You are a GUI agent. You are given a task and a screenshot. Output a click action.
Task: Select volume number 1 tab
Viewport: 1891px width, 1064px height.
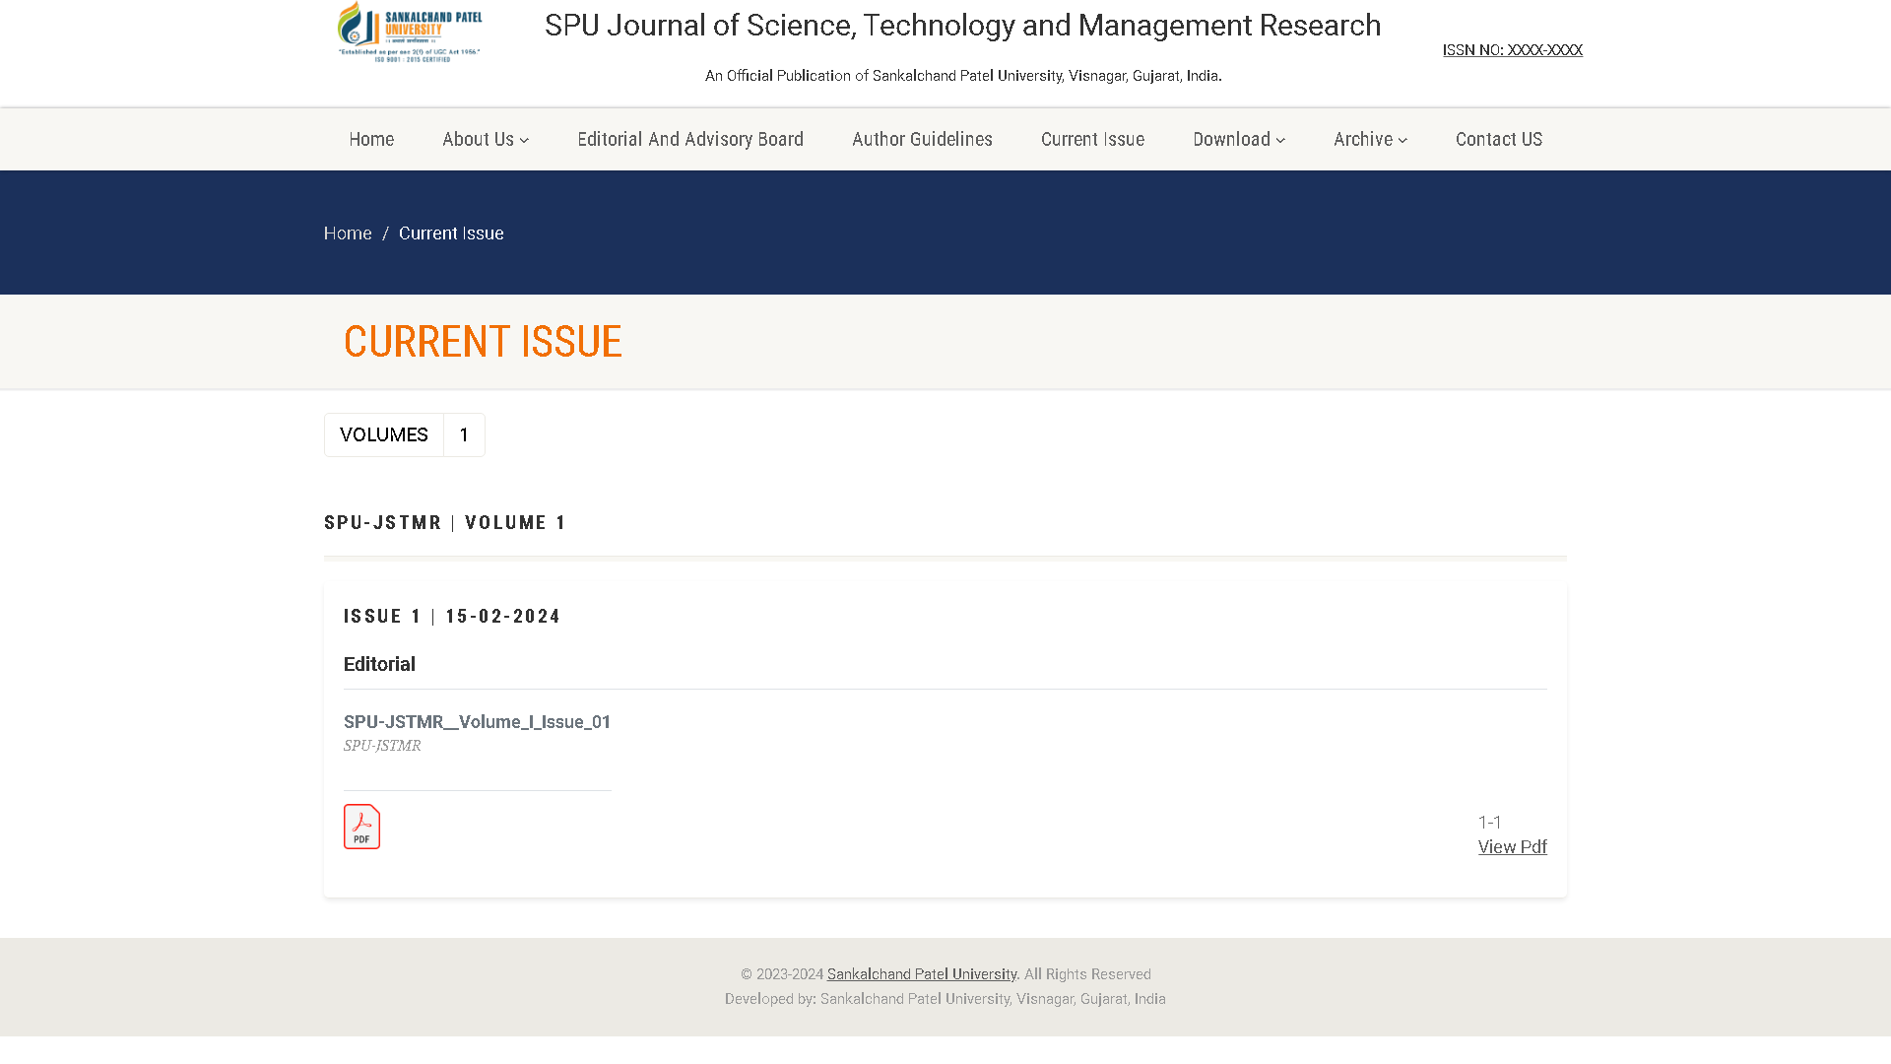point(464,434)
